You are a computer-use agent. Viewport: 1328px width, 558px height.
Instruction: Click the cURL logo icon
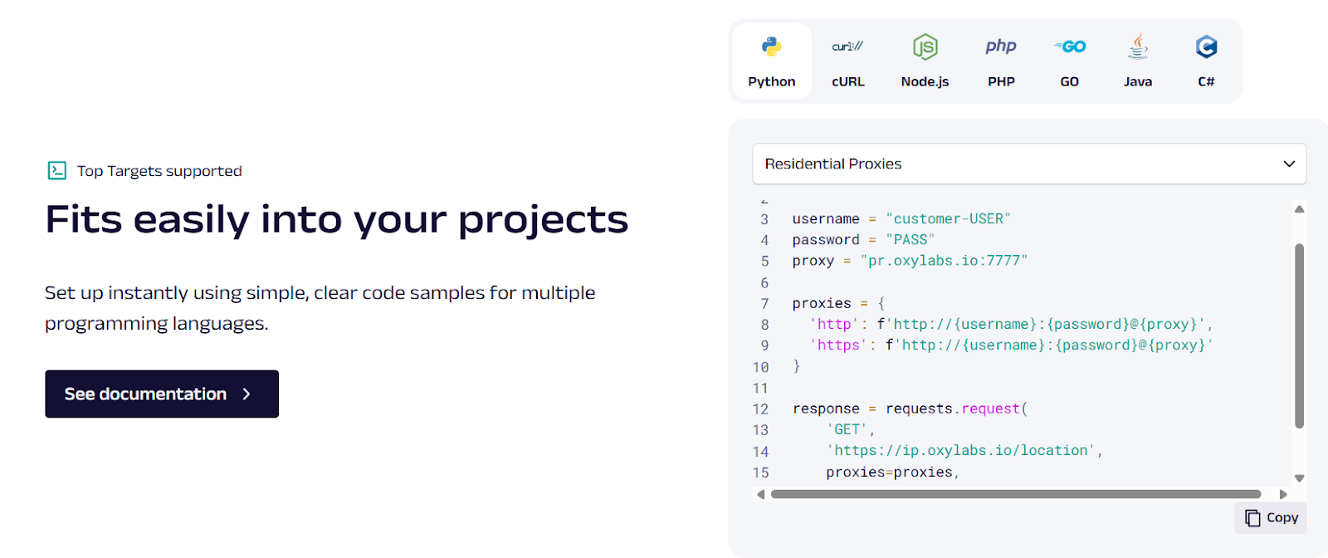coord(847,46)
